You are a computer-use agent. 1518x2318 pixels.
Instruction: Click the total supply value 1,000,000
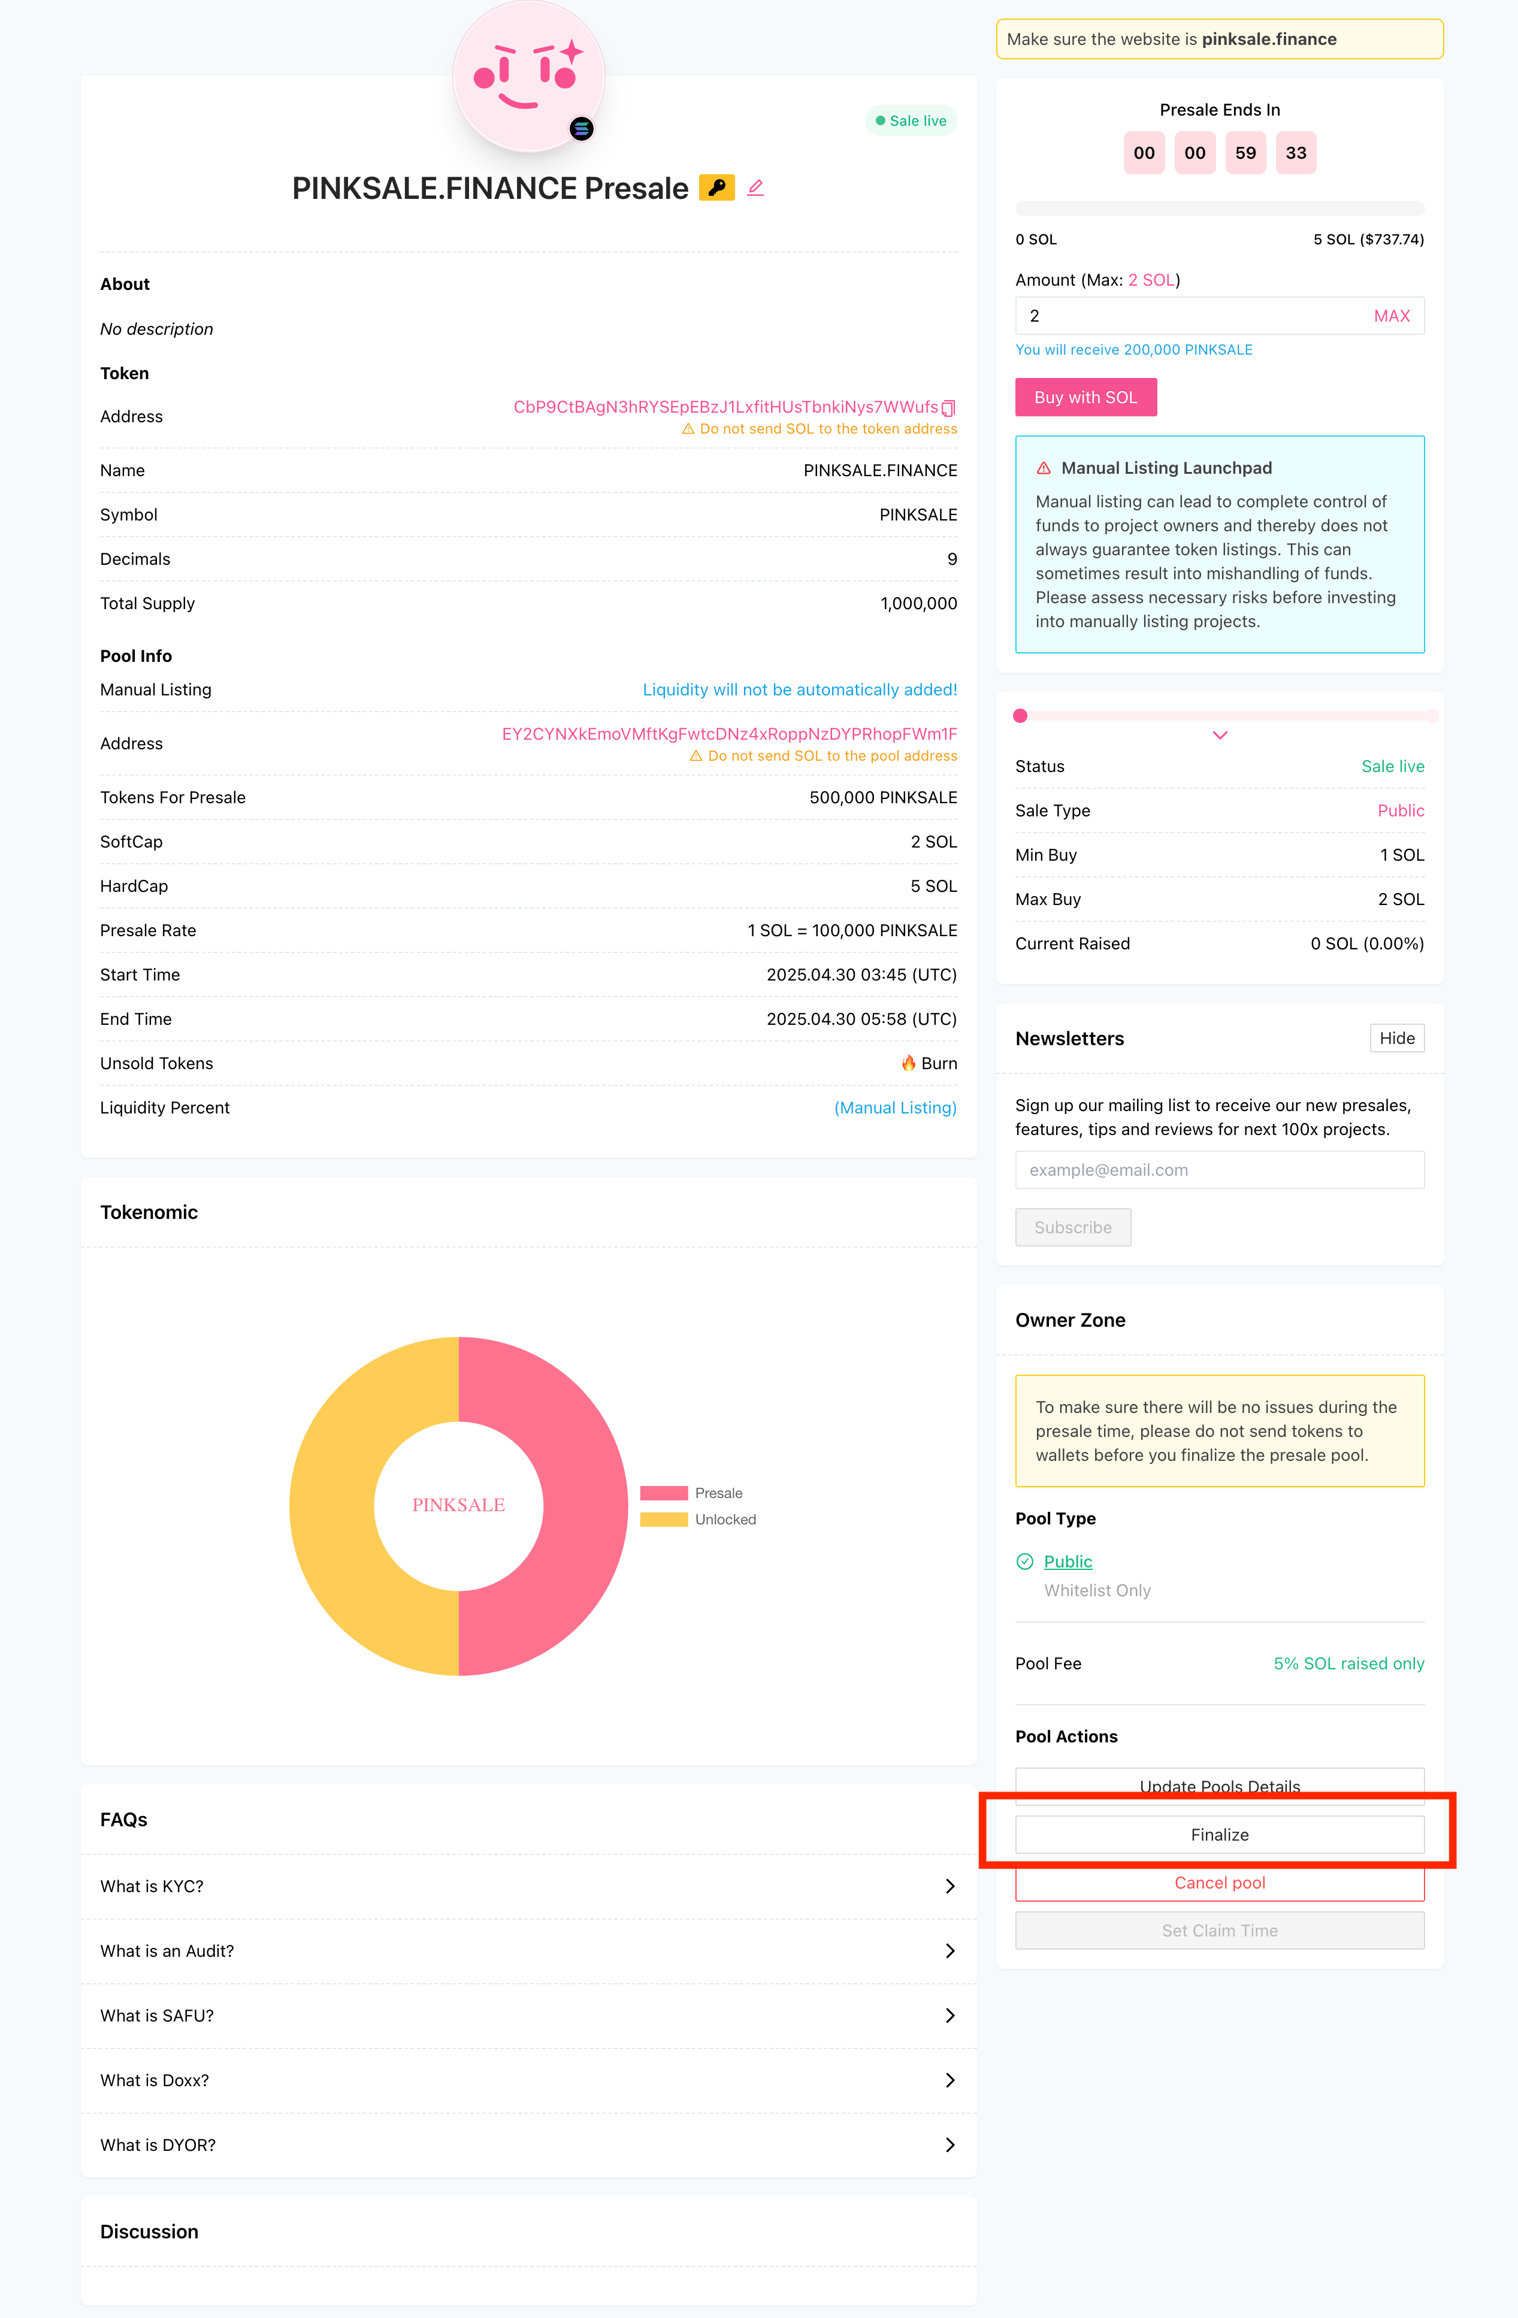tap(919, 604)
